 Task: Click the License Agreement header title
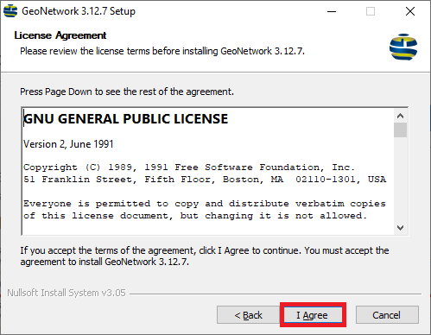(x=60, y=35)
